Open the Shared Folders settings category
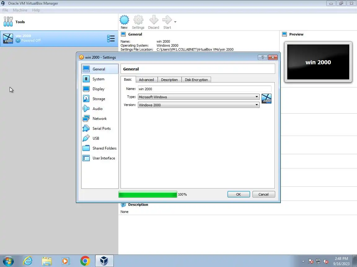Image resolution: width=357 pixels, height=267 pixels. [x=100, y=148]
